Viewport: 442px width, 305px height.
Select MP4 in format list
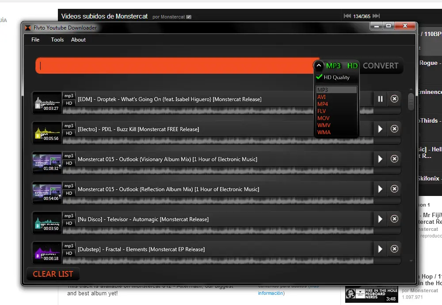(336, 104)
